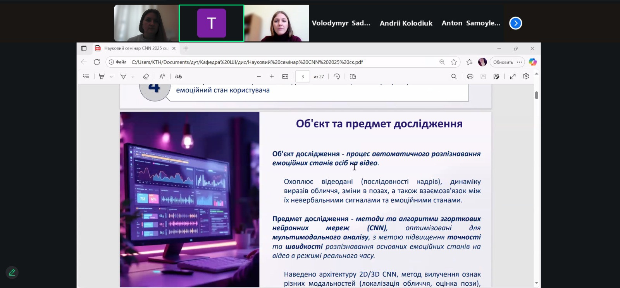This screenshot has height=288, width=620.
Task: Toggle the page view layout button
Action: (353, 77)
